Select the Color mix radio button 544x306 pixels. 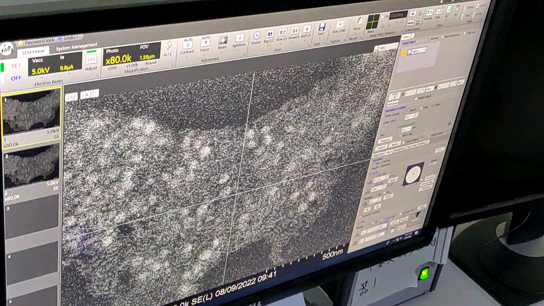(x=464, y=33)
